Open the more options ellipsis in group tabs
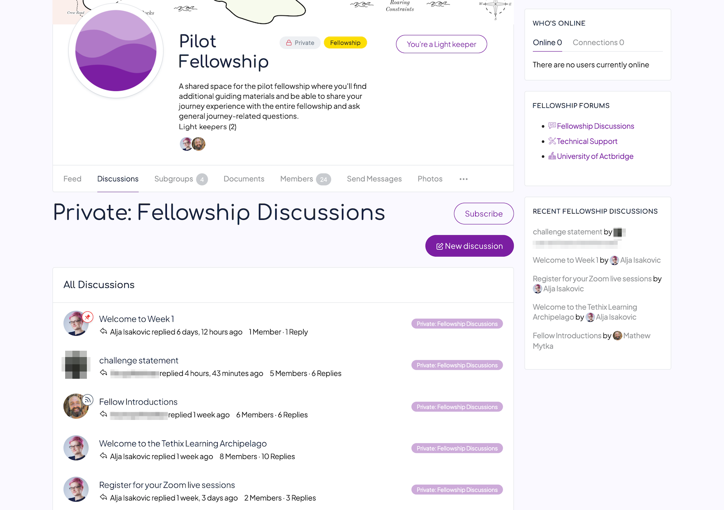 (463, 179)
